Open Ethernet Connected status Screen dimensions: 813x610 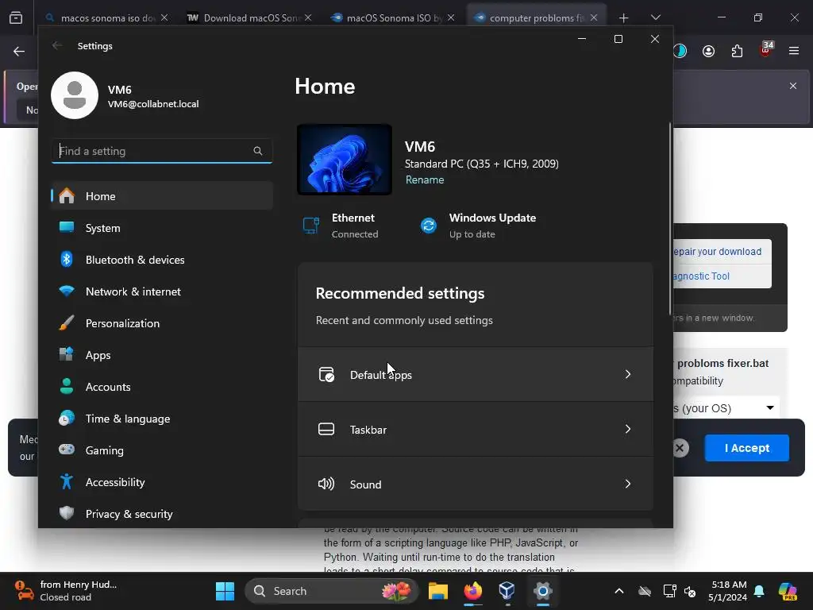point(340,226)
